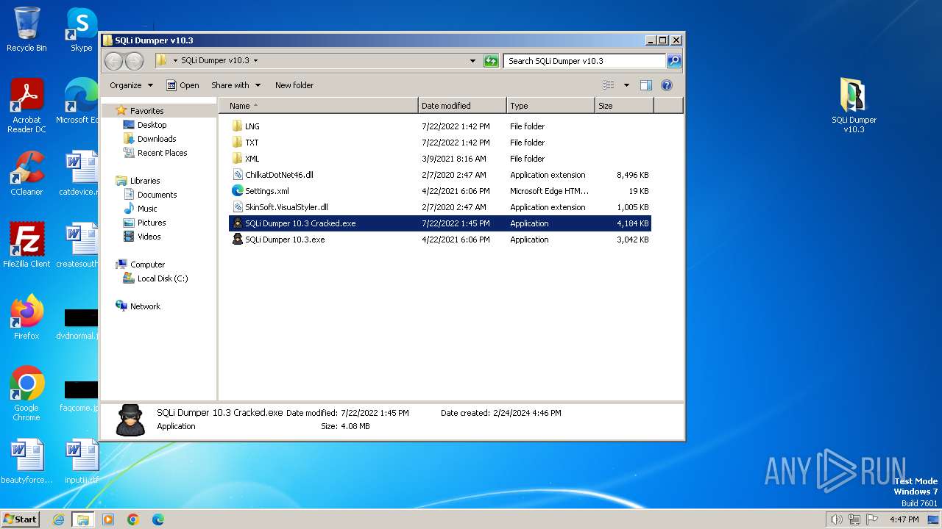The image size is (942, 529).
Task: Change view with the views icon
Action: [608, 85]
